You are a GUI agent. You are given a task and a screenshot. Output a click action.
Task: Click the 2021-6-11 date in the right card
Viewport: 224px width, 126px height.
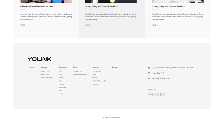click(x=155, y=10)
